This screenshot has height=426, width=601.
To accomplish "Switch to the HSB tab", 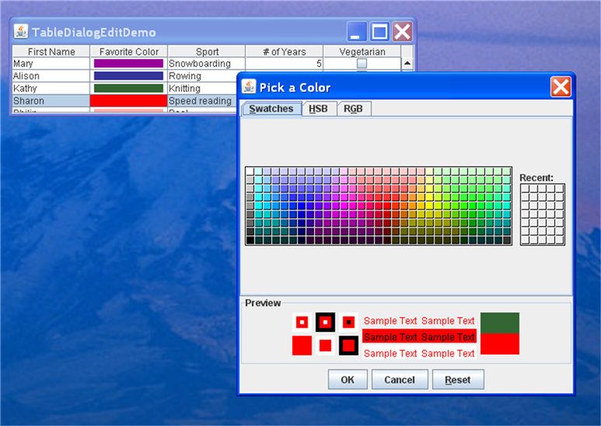I will click(318, 109).
